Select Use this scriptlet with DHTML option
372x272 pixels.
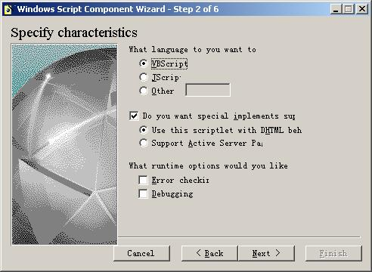144,130
